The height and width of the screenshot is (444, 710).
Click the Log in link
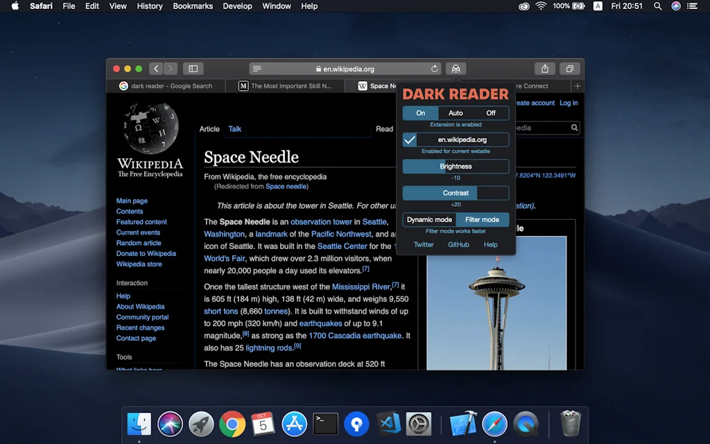(568, 103)
